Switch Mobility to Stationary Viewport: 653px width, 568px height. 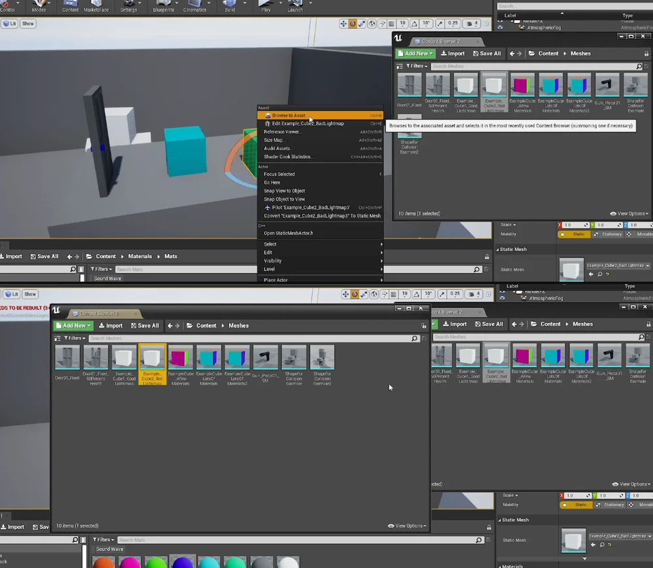[x=611, y=234]
